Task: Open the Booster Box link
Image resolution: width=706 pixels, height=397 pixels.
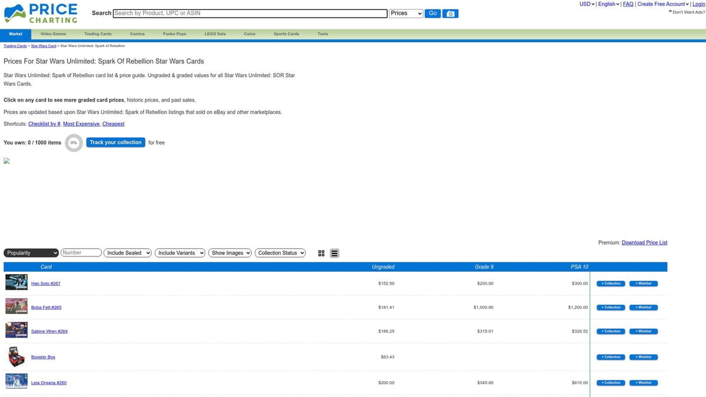Action: (x=43, y=357)
